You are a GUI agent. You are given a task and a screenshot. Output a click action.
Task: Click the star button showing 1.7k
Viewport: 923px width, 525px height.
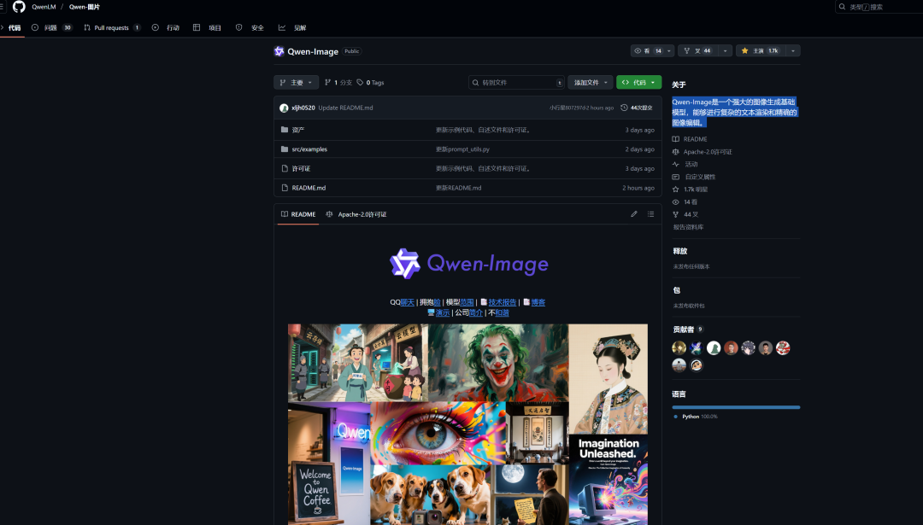pos(760,51)
